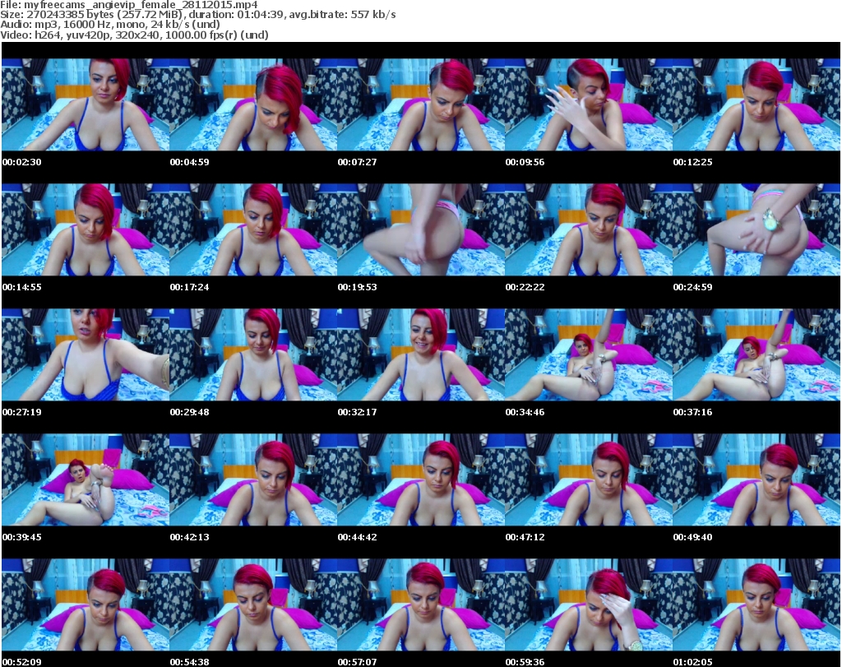
Task: Select the thumbnail above timestamp 00:47:12
Action: (x=589, y=479)
